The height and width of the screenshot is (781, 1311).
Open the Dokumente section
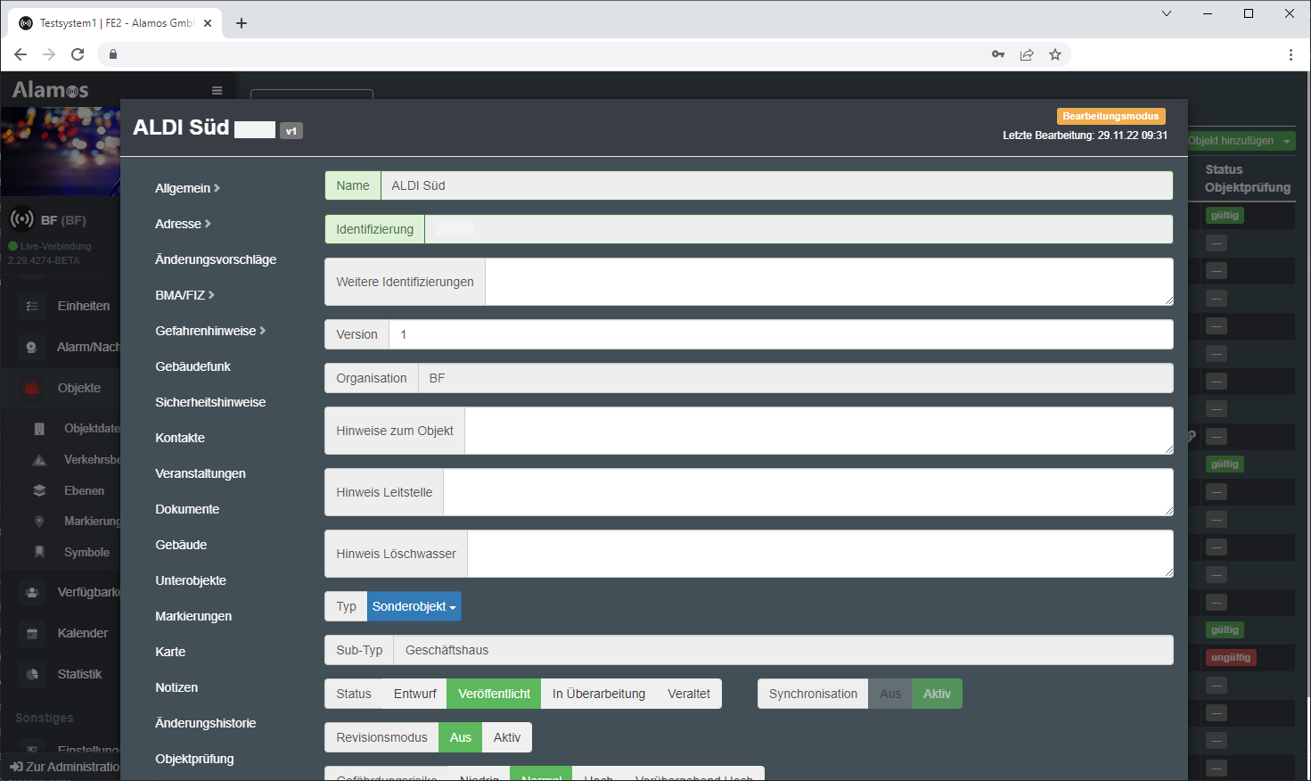coord(187,509)
